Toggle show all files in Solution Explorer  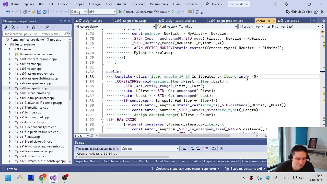pyautogui.click(x=33, y=27)
